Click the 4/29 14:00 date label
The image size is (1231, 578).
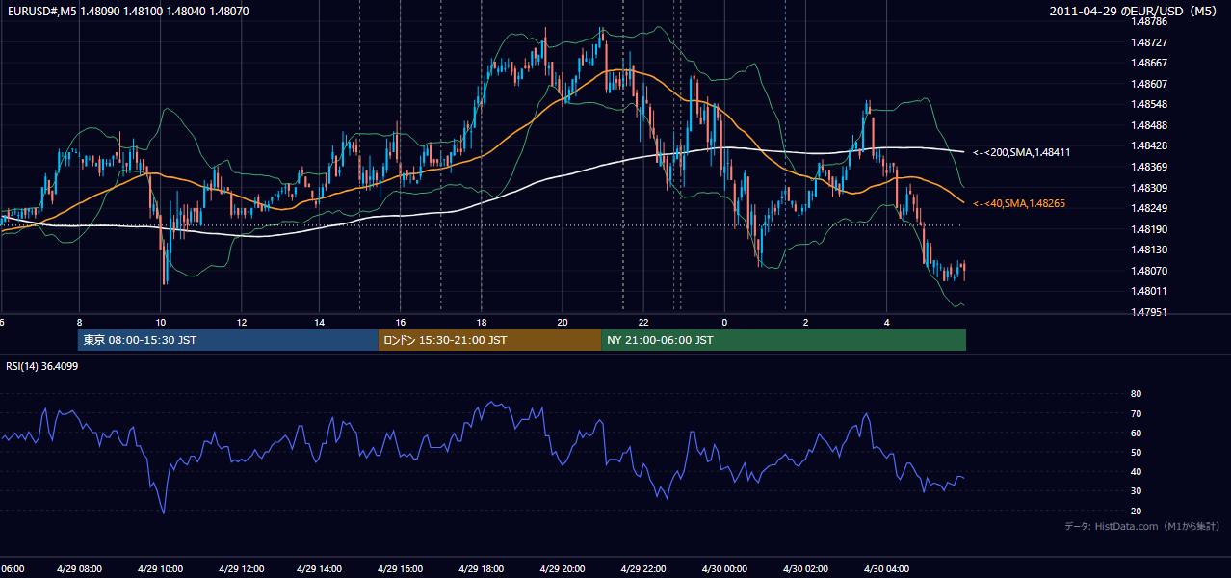[321, 569]
